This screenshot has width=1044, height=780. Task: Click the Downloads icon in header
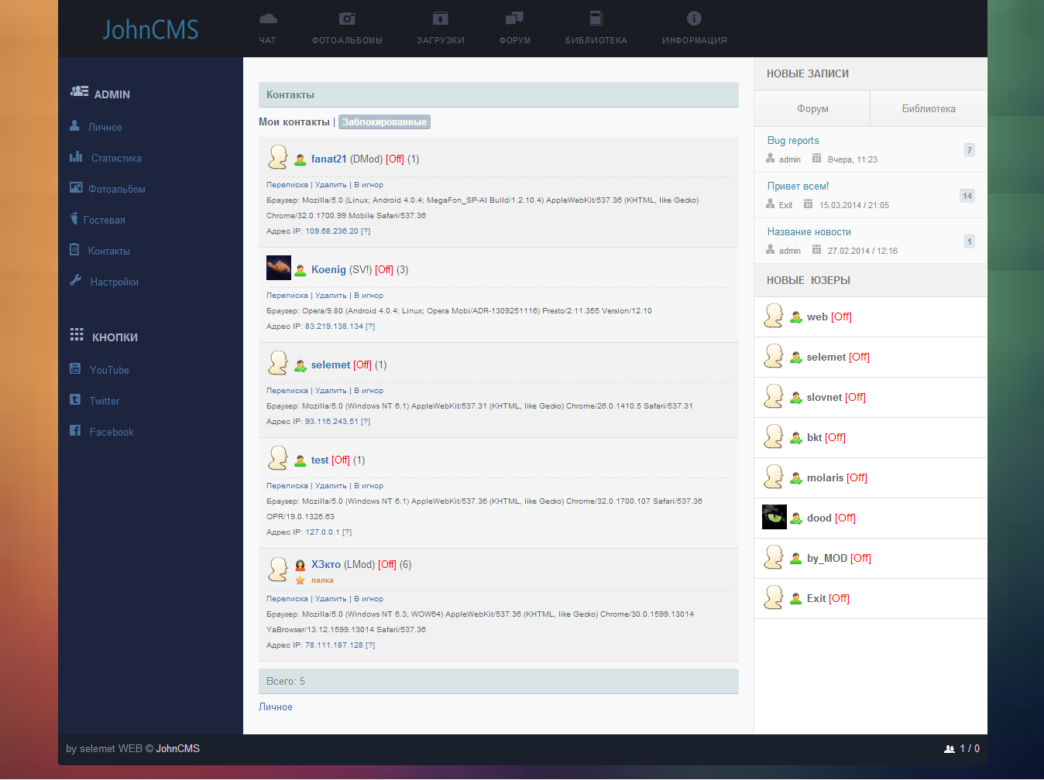click(440, 19)
